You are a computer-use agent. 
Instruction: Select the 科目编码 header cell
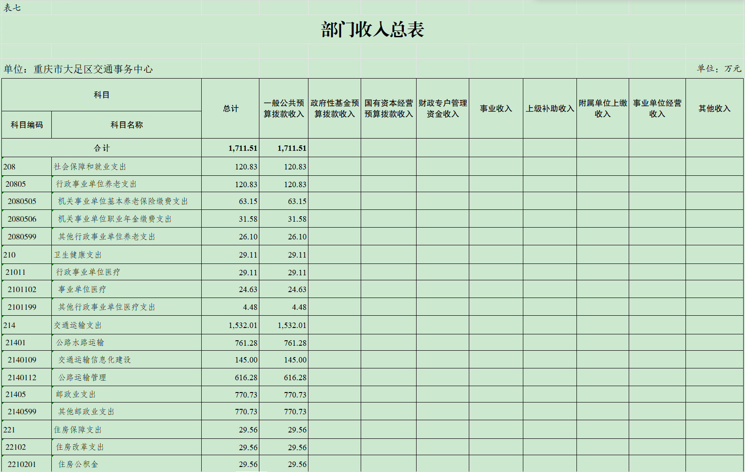[x=27, y=125]
